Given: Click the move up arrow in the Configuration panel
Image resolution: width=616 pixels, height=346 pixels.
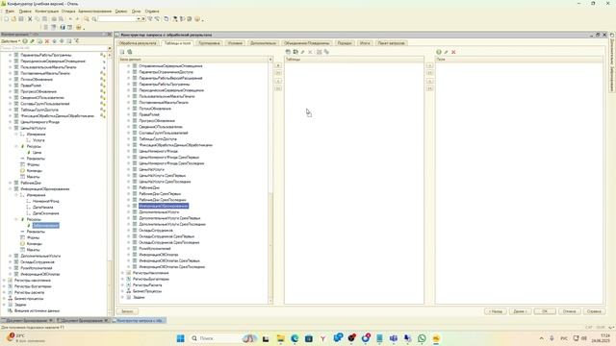Looking at the screenshot, I should coord(55,41).
